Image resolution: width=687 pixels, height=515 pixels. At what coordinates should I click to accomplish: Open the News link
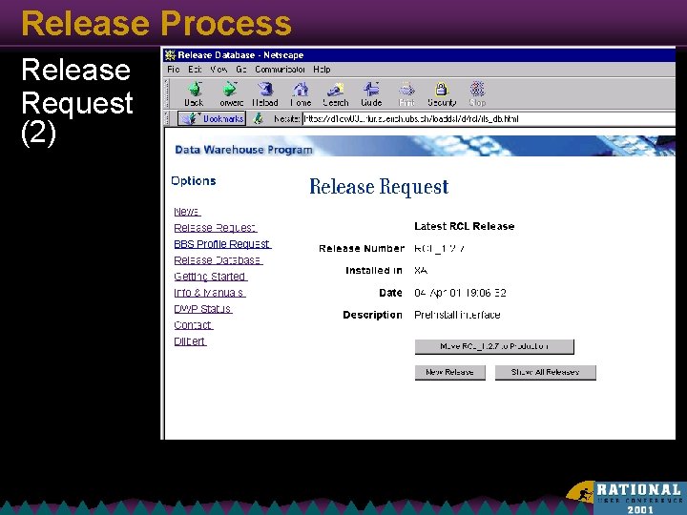187,212
